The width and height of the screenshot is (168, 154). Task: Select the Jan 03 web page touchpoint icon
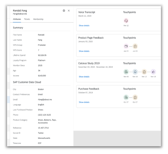(126, 46)
